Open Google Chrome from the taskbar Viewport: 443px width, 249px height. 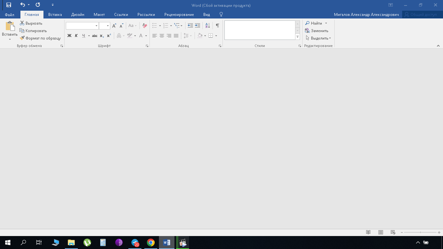150,243
